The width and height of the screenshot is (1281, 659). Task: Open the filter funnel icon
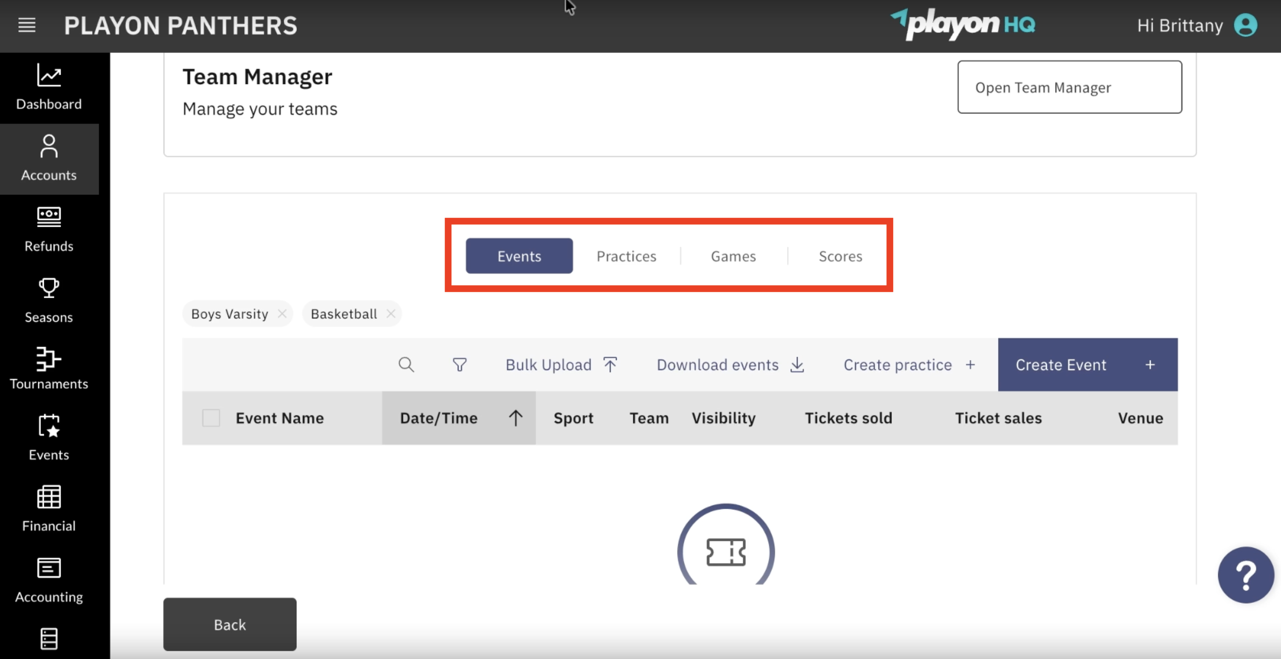[x=460, y=365]
